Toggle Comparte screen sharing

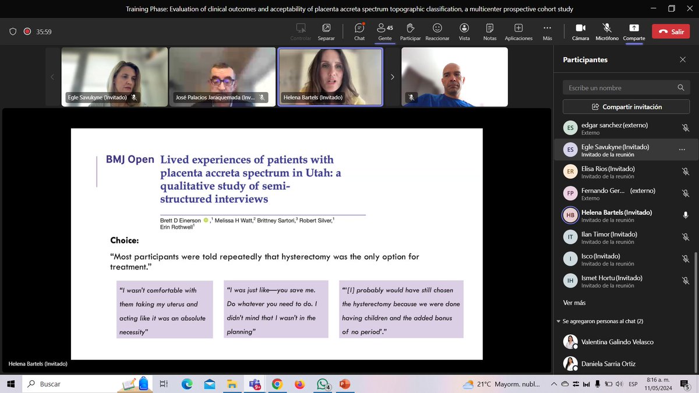pos(634,31)
